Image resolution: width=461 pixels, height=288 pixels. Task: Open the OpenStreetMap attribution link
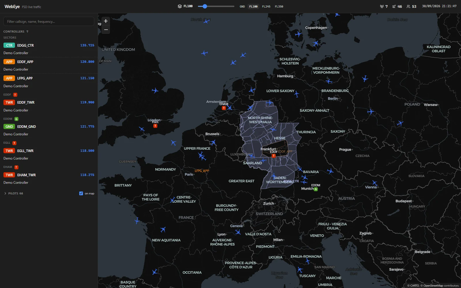(x=433, y=286)
